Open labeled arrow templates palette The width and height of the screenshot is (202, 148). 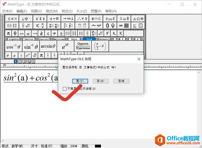click(96, 26)
